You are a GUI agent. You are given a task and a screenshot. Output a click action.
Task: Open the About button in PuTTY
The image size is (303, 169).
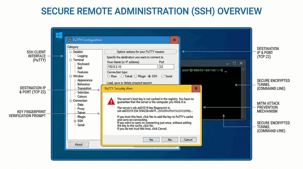(78, 144)
